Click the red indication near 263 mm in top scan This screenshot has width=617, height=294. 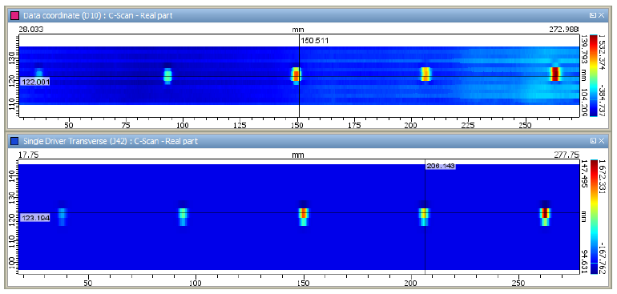point(555,74)
